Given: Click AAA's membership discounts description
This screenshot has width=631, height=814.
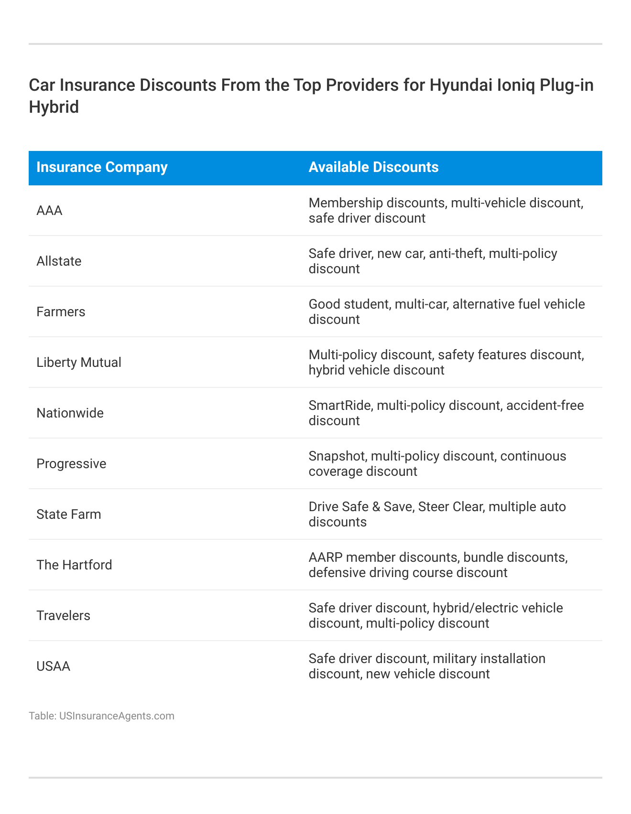Looking at the screenshot, I should click(x=446, y=211).
